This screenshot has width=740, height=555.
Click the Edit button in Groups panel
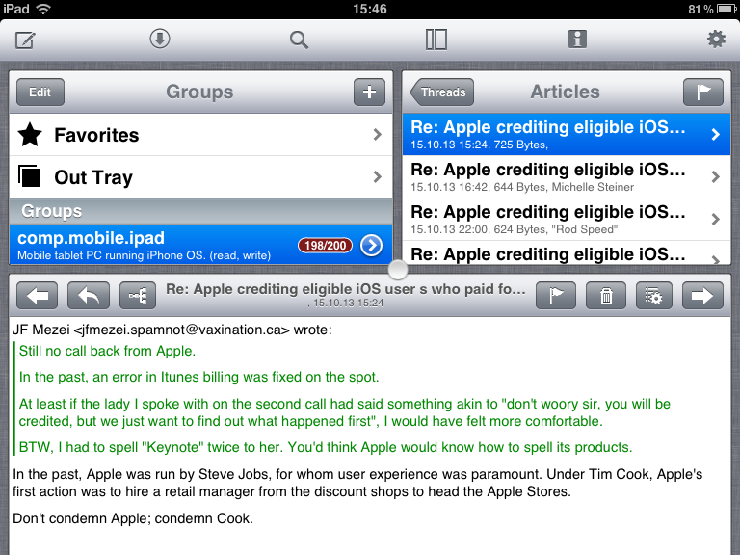(40, 92)
